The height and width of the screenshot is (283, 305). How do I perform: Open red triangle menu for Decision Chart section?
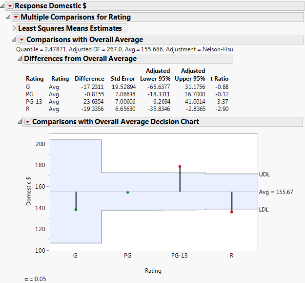[28, 122]
